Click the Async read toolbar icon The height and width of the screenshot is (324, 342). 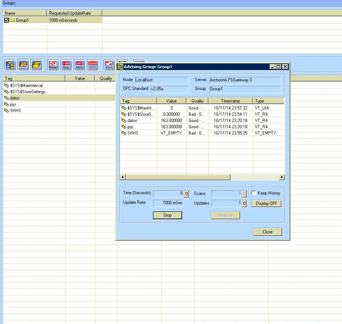click(79, 65)
